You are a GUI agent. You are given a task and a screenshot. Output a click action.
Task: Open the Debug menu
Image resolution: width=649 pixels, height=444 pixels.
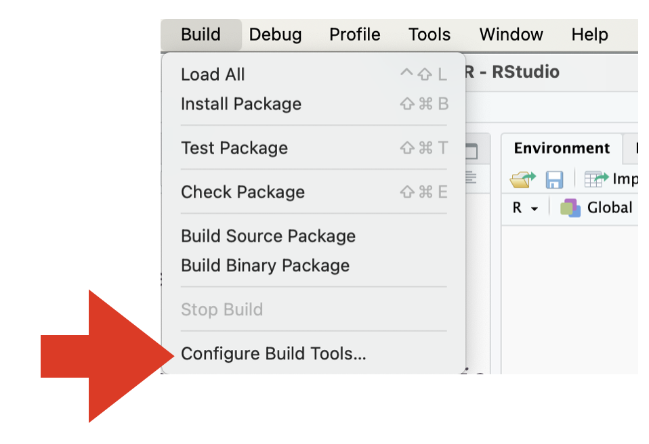pyautogui.click(x=275, y=35)
